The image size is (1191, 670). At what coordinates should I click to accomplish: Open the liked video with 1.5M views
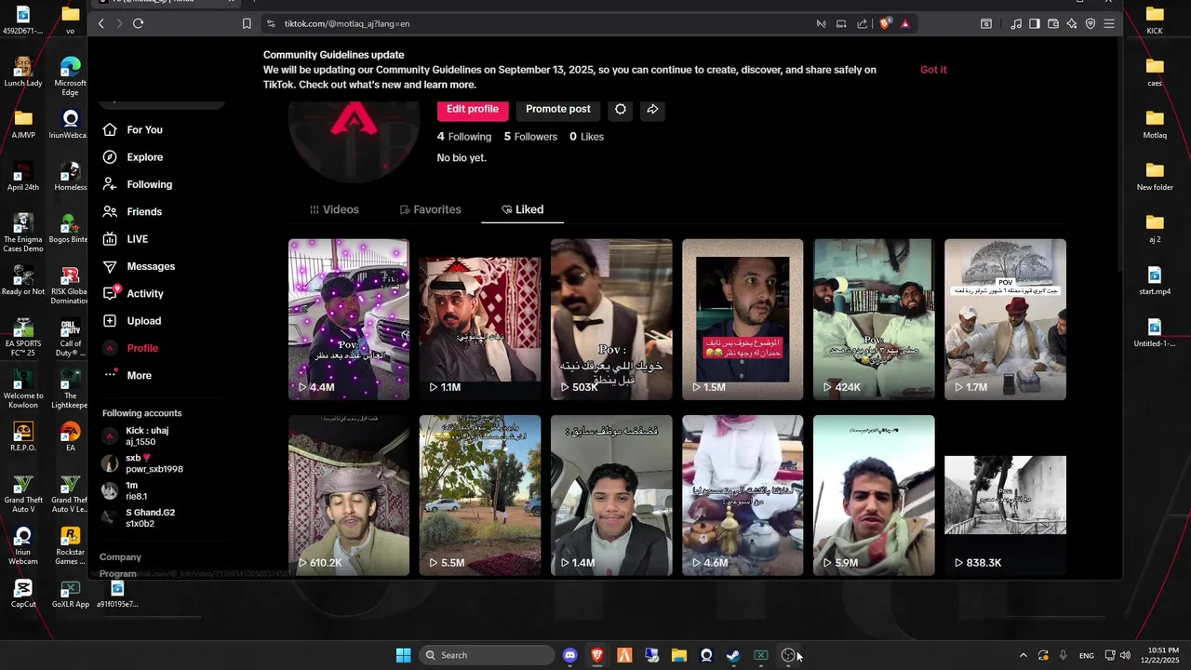click(x=743, y=319)
